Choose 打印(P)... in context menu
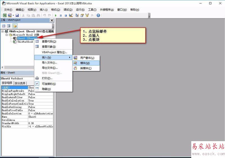 tap(53, 78)
